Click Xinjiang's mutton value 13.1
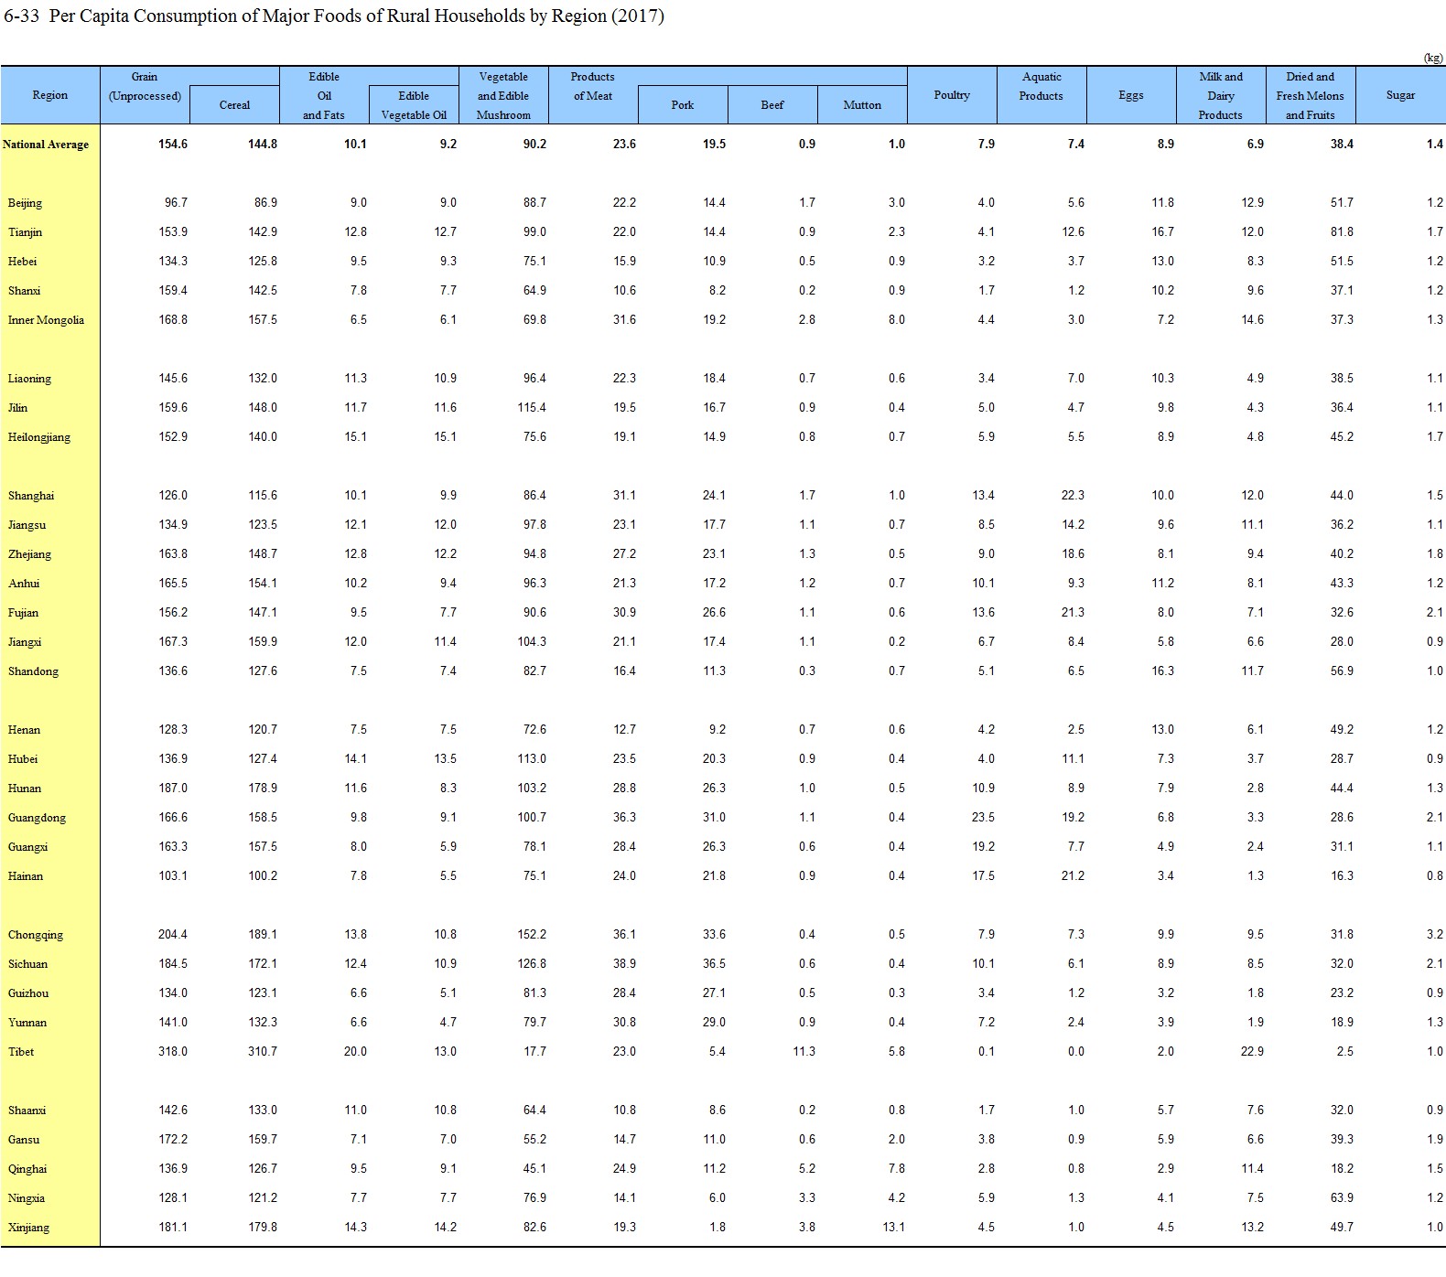The image size is (1446, 1277). click(894, 1228)
